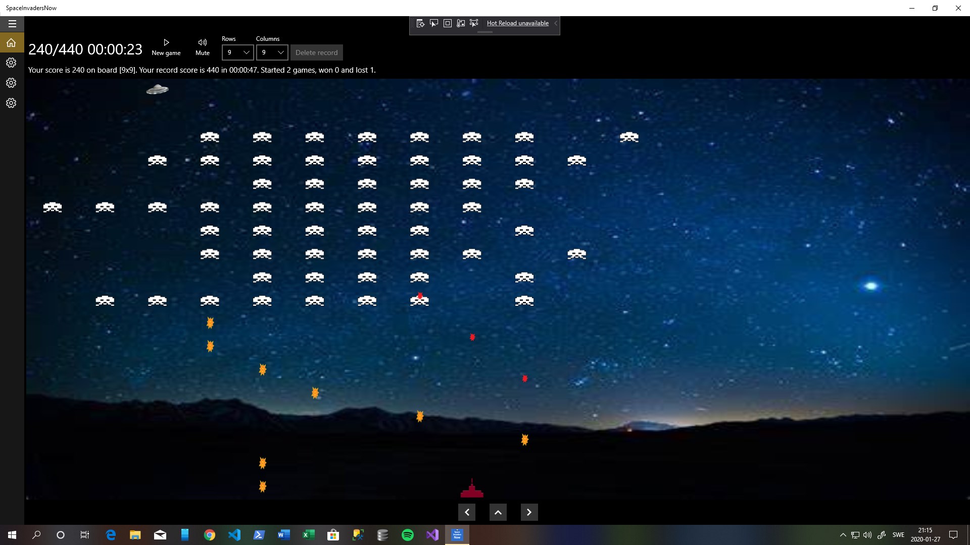
Task: Open the third settings gear in sidebar
Action: (11, 103)
